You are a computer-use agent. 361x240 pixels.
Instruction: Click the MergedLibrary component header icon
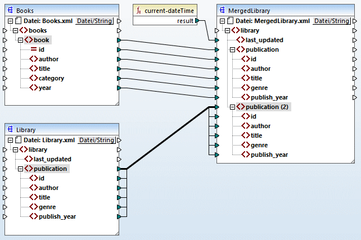tap(223, 11)
